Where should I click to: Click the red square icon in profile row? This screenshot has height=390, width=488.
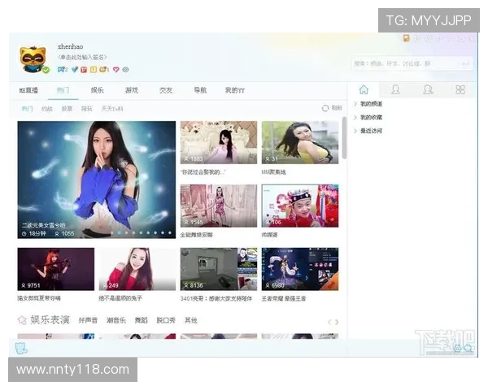tap(84, 70)
